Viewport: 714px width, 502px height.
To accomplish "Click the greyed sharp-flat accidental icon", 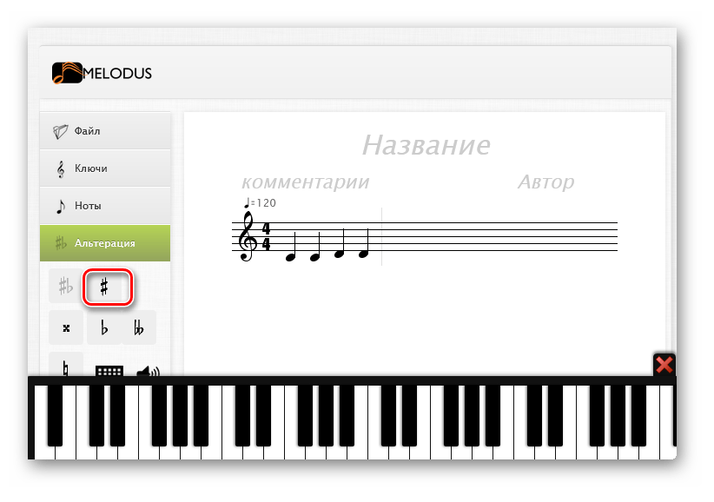I will click(x=66, y=287).
